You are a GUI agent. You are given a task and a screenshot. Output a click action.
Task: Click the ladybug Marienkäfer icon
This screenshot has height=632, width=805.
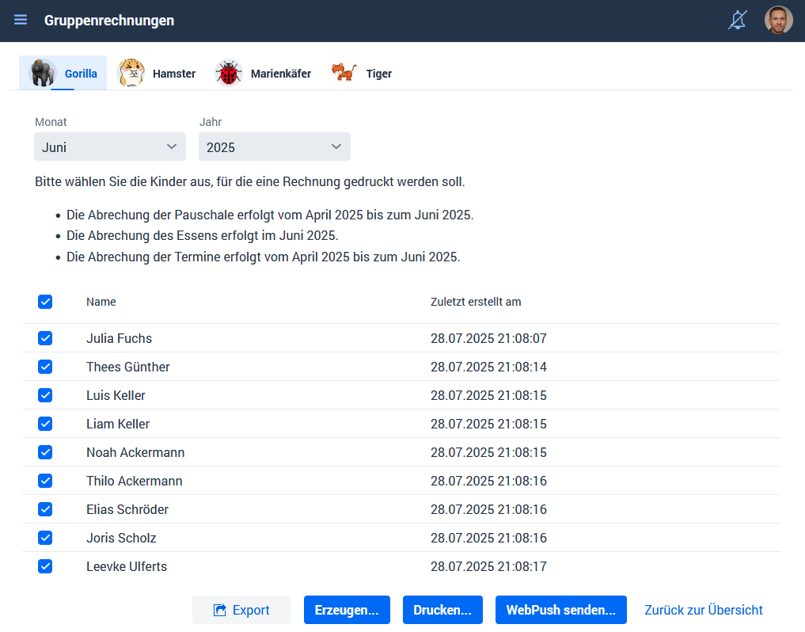(229, 73)
